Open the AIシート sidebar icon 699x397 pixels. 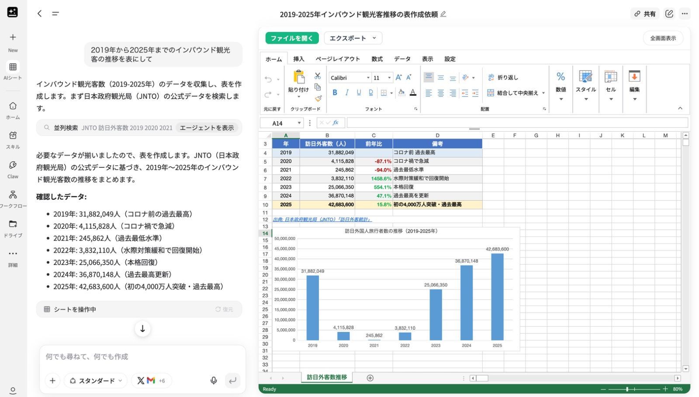tap(13, 71)
